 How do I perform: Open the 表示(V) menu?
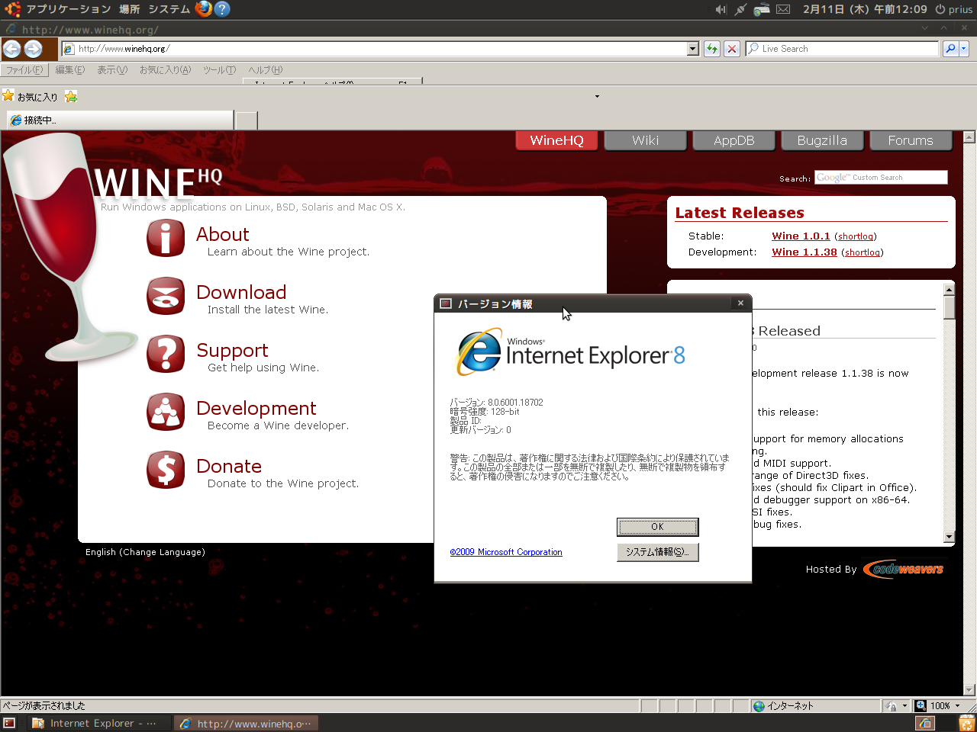[x=112, y=70]
